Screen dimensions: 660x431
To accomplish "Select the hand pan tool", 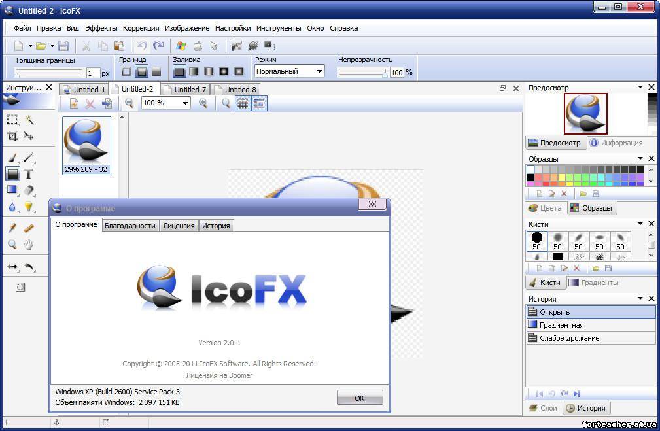I will pyautogui.click(x=29, y=244).
